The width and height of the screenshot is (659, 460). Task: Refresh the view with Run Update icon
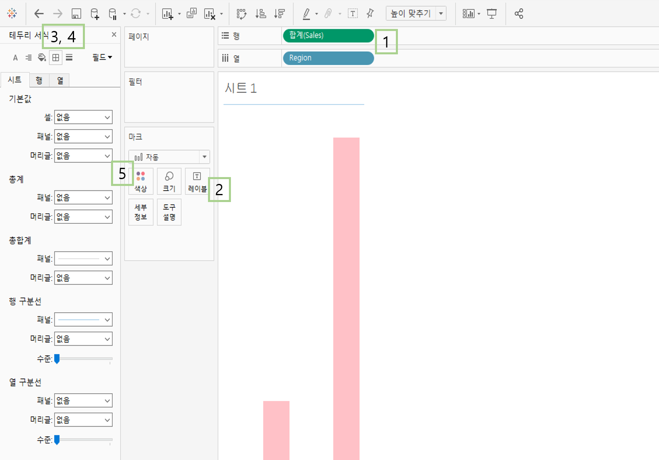tap(136, 14)
